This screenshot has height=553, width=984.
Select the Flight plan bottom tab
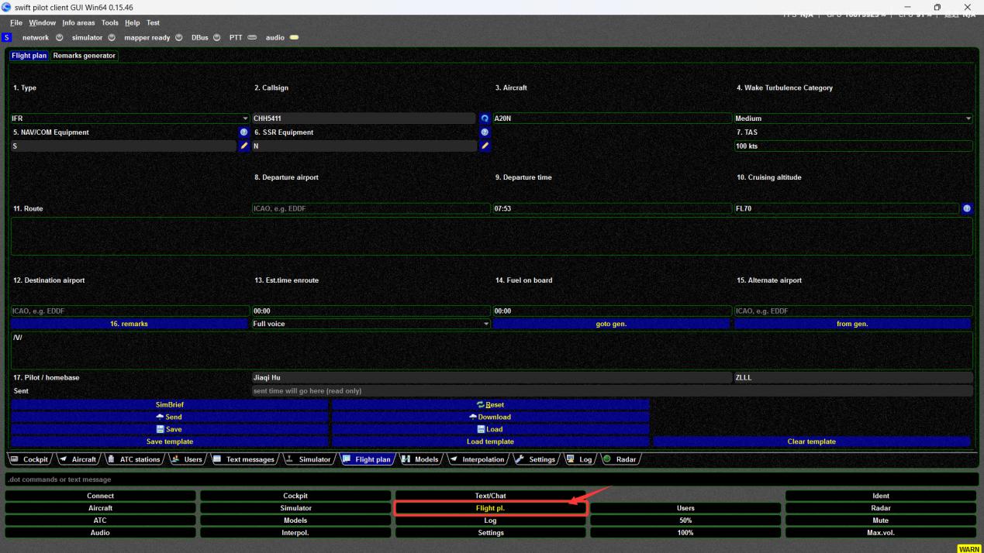point(366,459)
